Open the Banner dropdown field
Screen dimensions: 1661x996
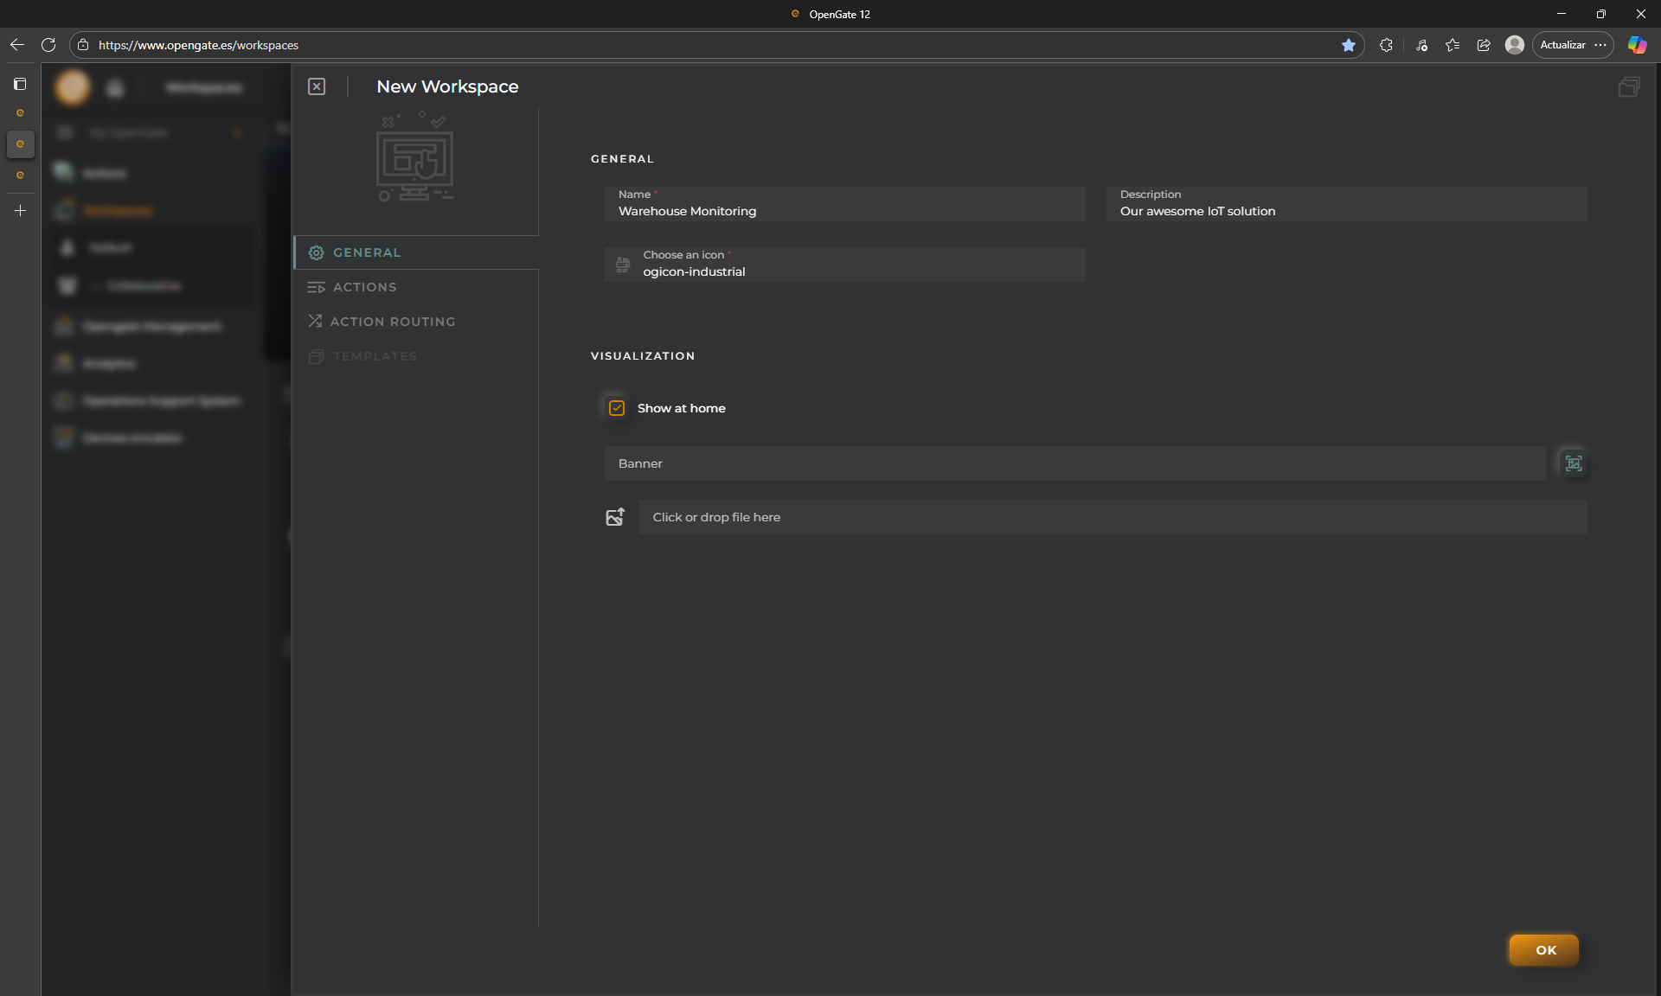tap(1074, 463)
